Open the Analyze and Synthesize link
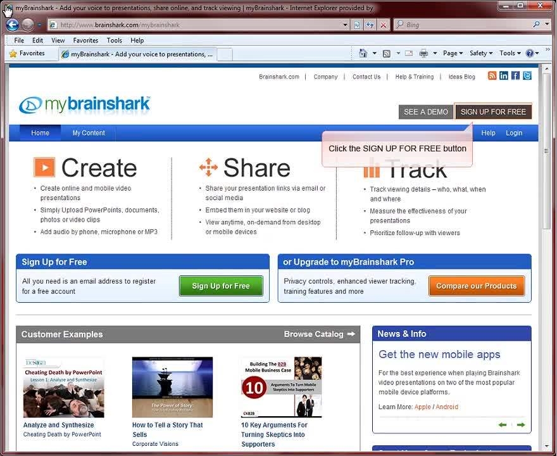The height and width of the screenshot is (456, 557). click(59, 425)
